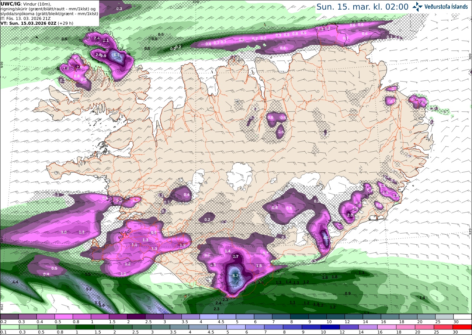
Task: Click the 1.9 snowfall value in the southwest
Action: point(182,245)
